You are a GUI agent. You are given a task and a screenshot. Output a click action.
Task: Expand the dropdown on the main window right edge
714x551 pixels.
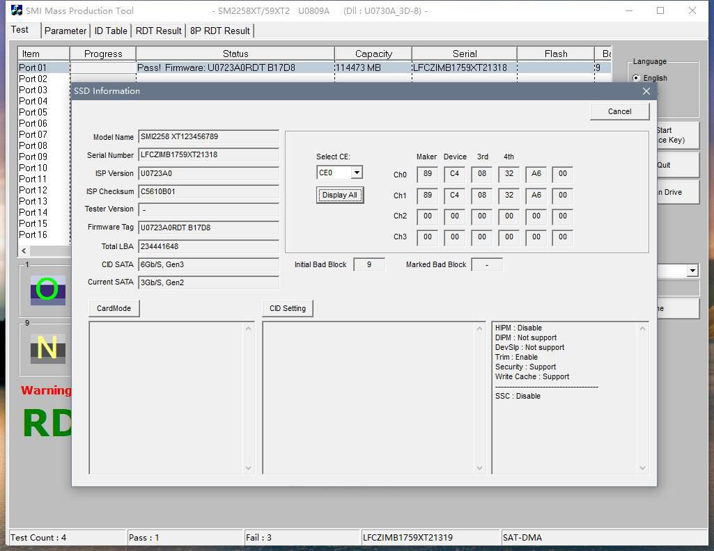point(692,271)
